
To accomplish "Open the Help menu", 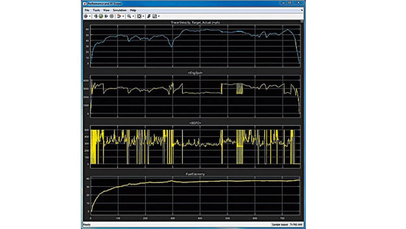I will click(x=133, y=10).
